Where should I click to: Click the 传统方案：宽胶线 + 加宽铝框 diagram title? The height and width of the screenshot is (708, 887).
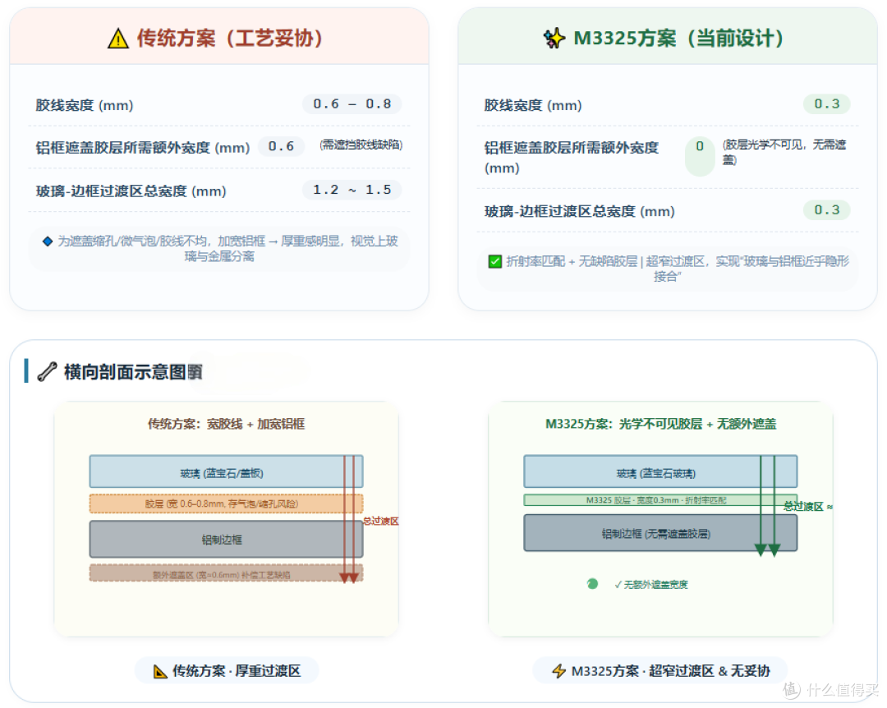tap(227, 424)
